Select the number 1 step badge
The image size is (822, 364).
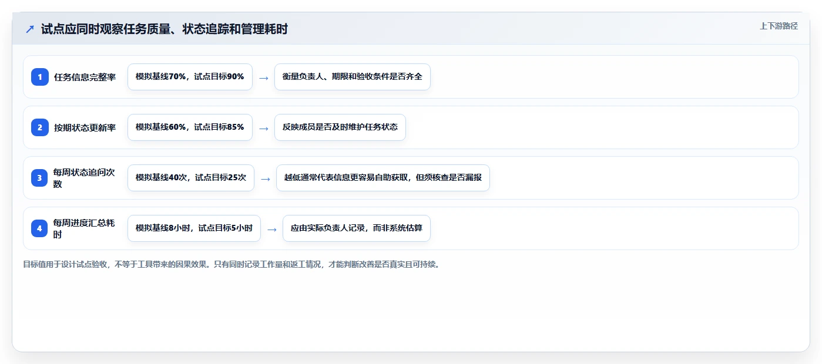(40, 77)
